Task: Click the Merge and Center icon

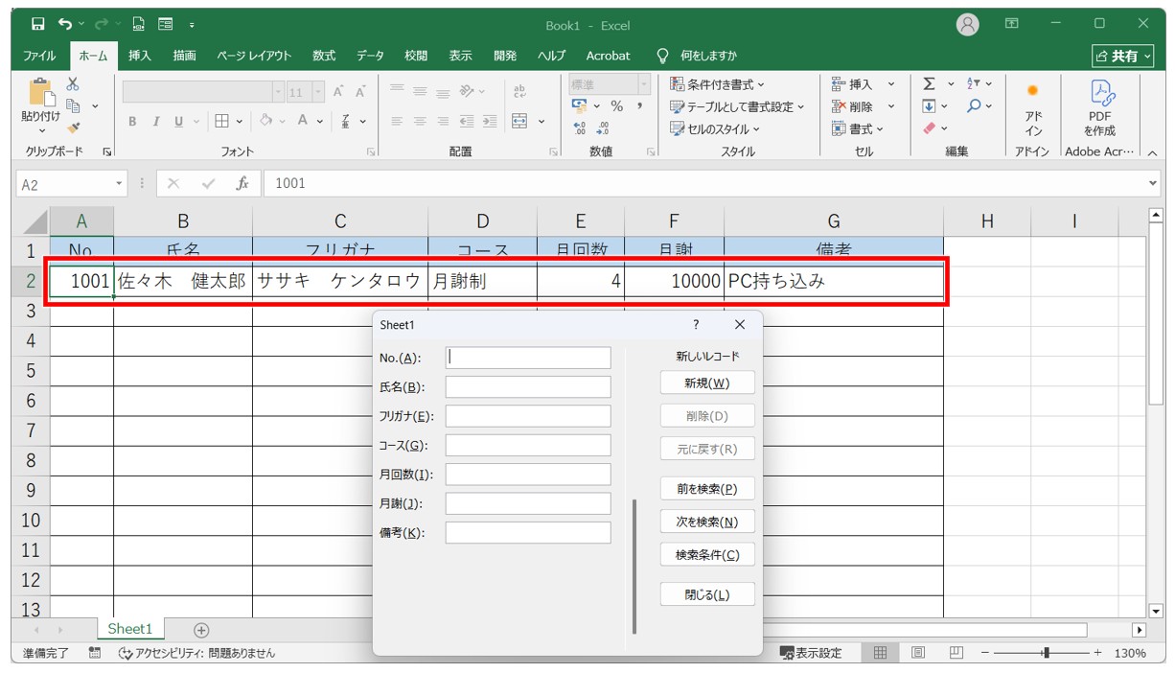Action: (x=519, y=121)
